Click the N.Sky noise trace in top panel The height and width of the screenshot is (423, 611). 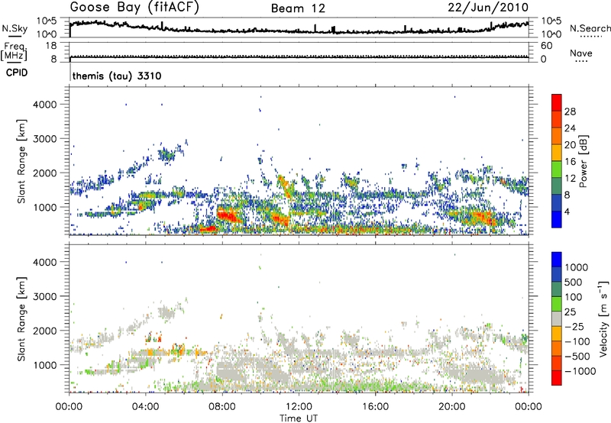[x=299, y=31]
